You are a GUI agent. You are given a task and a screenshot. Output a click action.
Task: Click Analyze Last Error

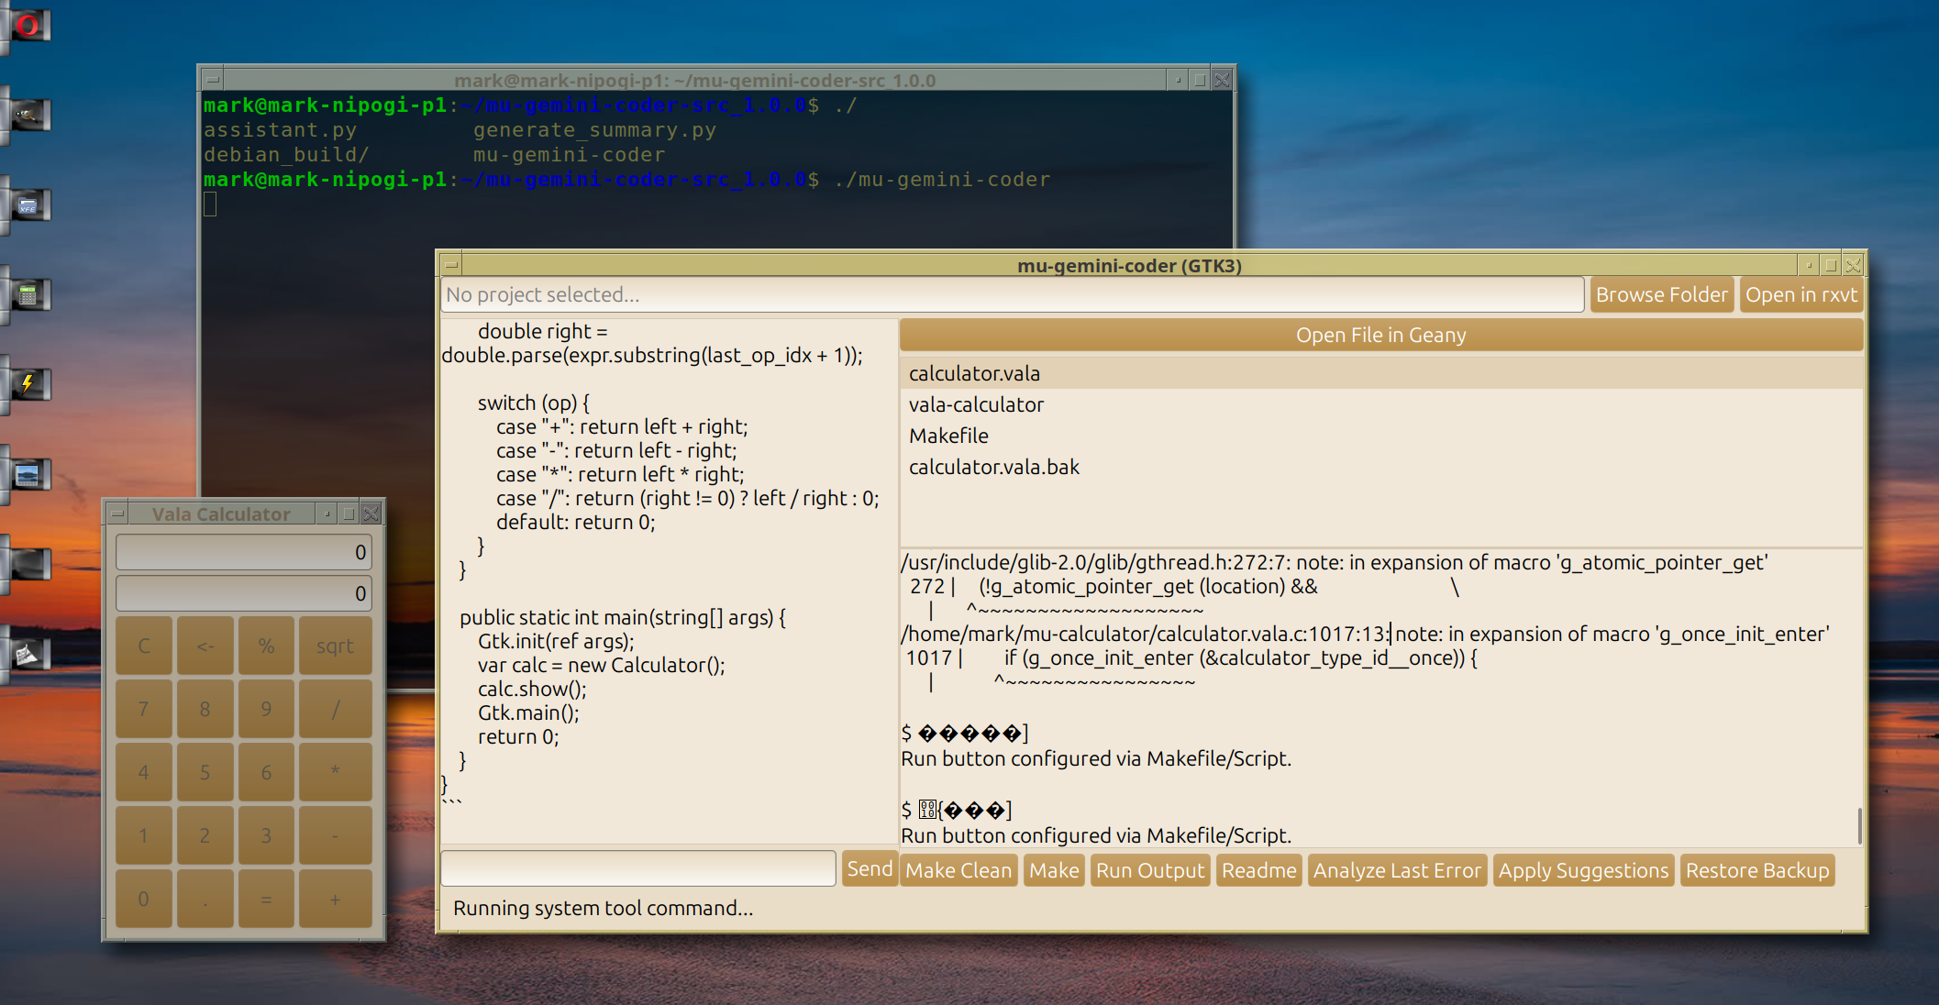[x=1397, y=870]
